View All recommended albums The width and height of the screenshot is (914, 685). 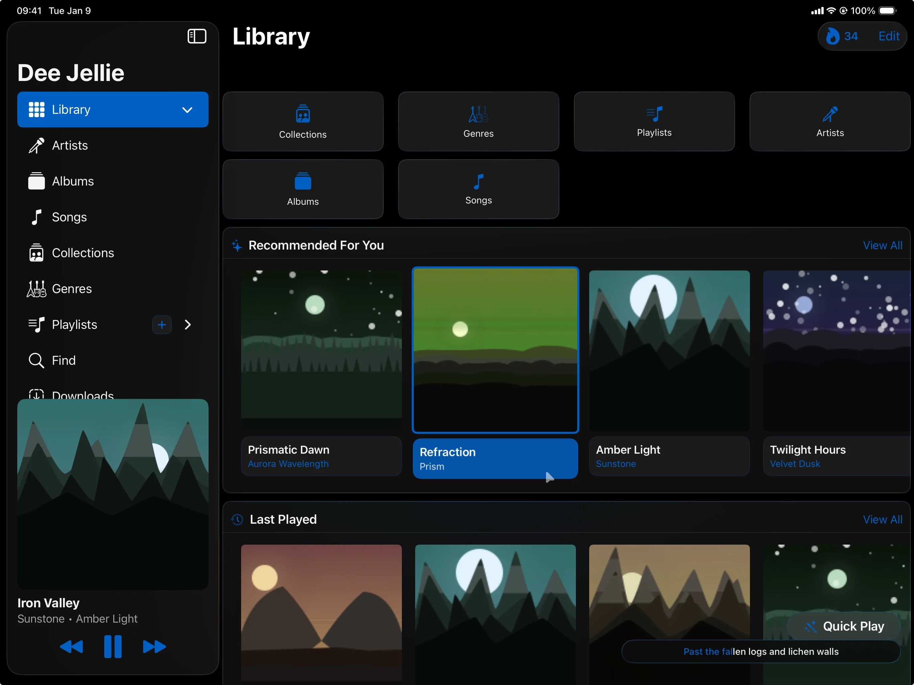[882, 245]
